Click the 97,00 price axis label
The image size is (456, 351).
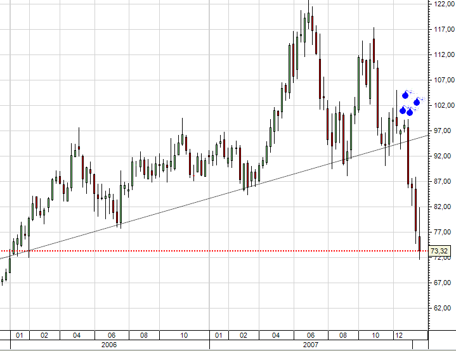click(x=443, y=131)
